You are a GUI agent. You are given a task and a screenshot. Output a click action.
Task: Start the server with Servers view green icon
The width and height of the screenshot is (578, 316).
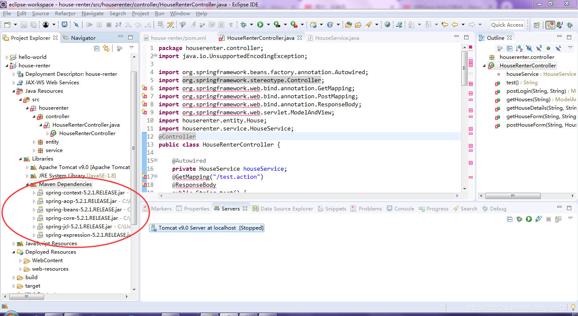pos(529,219)
